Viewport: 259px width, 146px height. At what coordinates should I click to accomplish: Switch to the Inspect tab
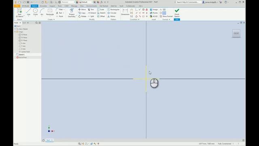coord(52,6)
